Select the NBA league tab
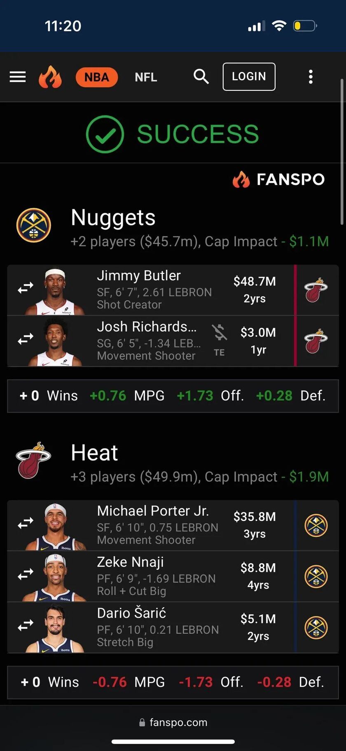The image size is (346, 751). (97, 77)
